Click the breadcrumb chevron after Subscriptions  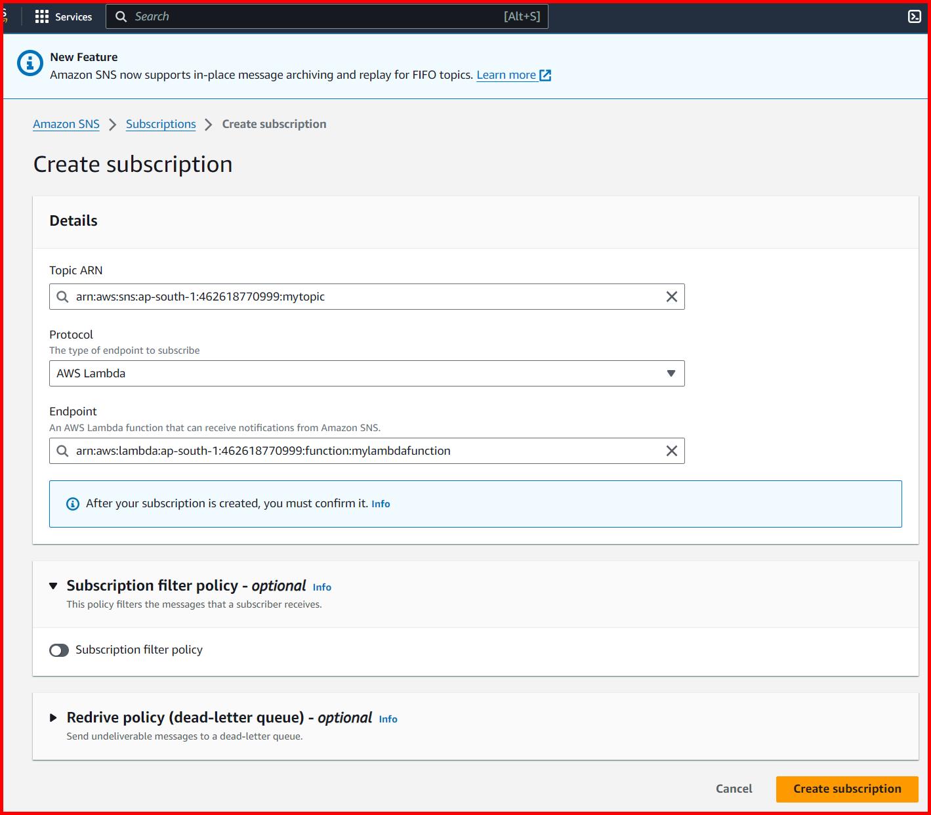(209, 125)
